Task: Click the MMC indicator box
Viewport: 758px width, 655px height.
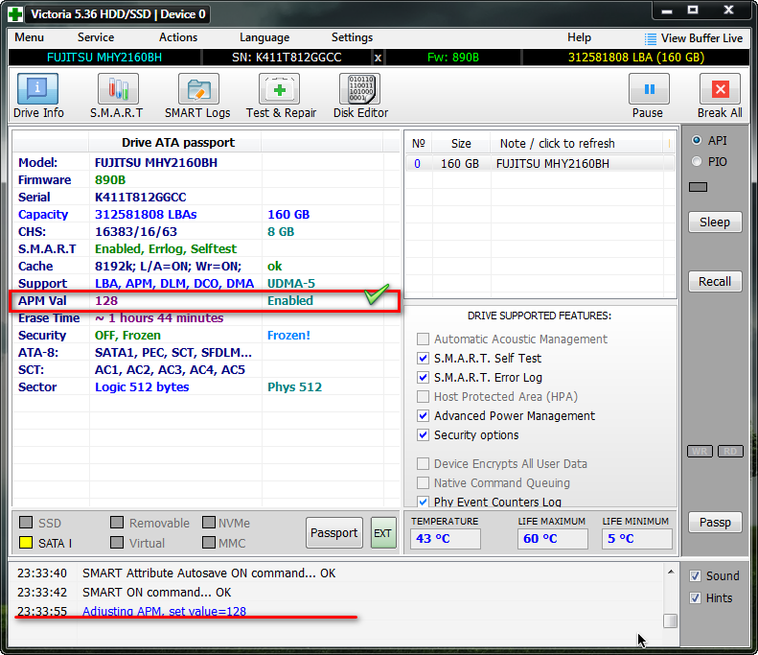Action: coord(209,542)
